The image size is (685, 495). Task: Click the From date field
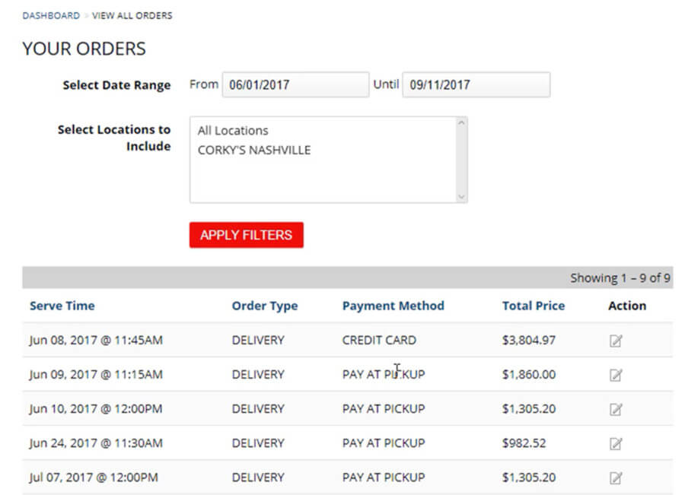295,85
